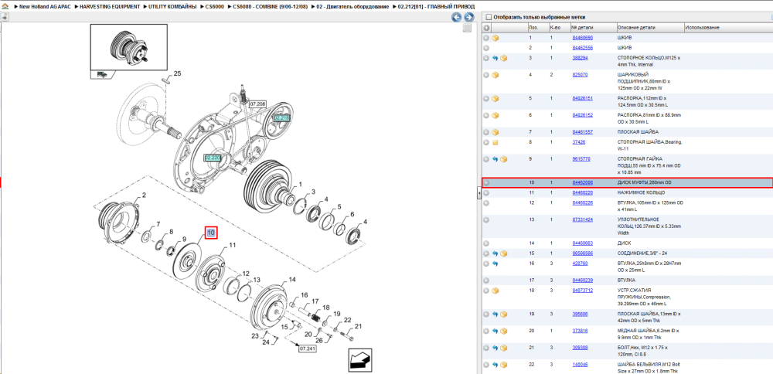Select description 'ДИСК МУФТЫ,280mm OD'
Viewport: 773px width, 374px height.
coord(645,183)
